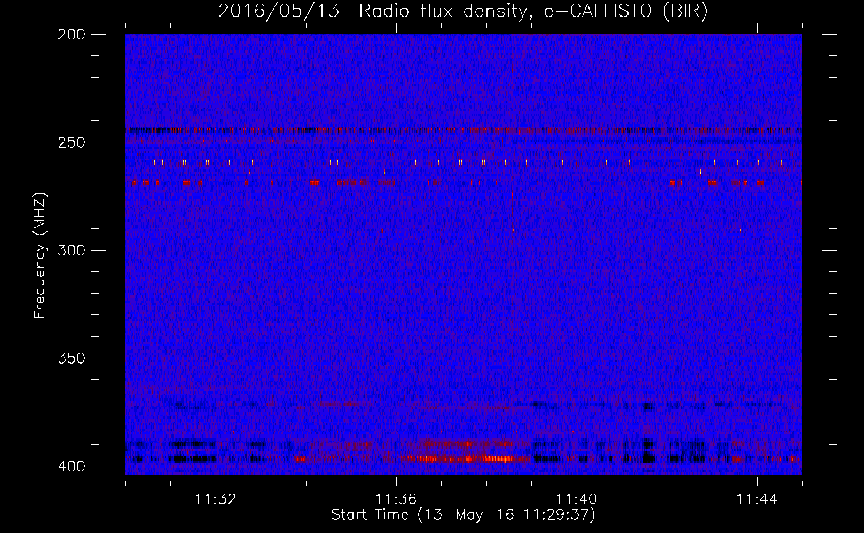This screenshot has width=864, height=533.
Task: Click the 11:32 time tick label
Action: (216, 499)
